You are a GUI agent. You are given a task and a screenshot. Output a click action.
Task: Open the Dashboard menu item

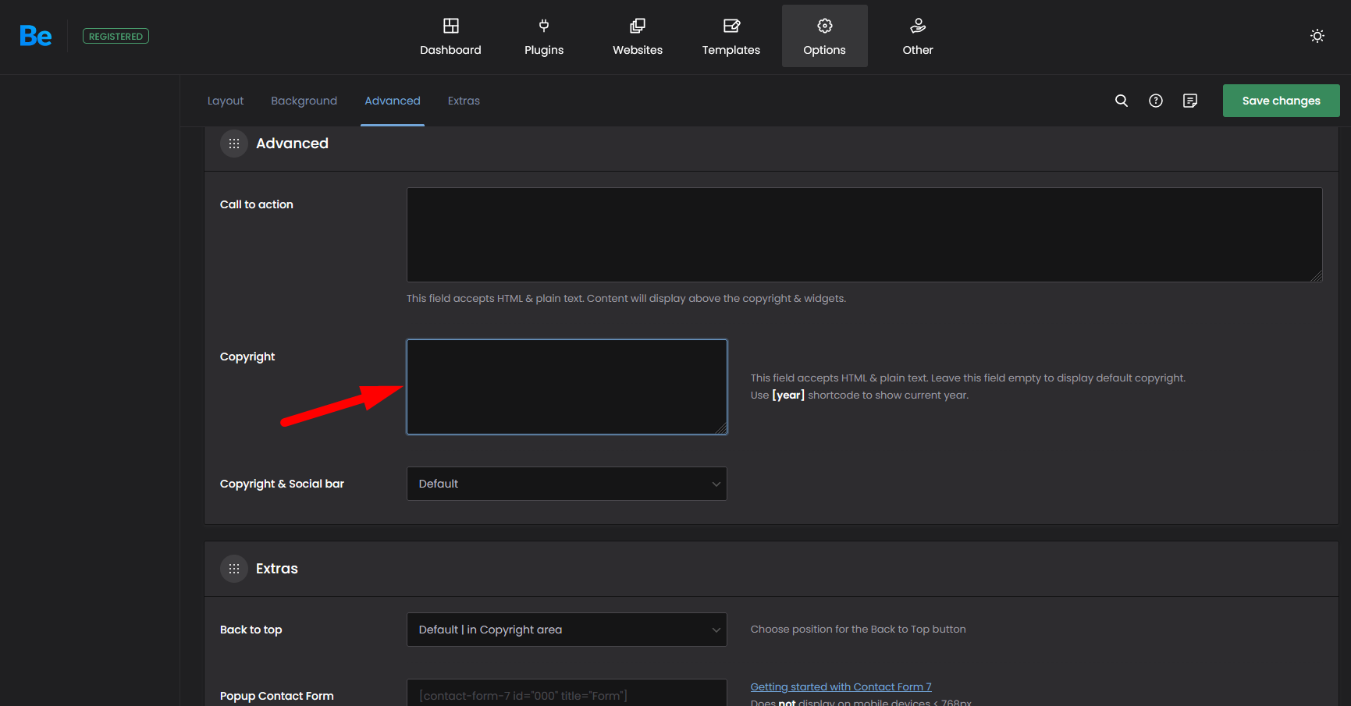point(450,36)
